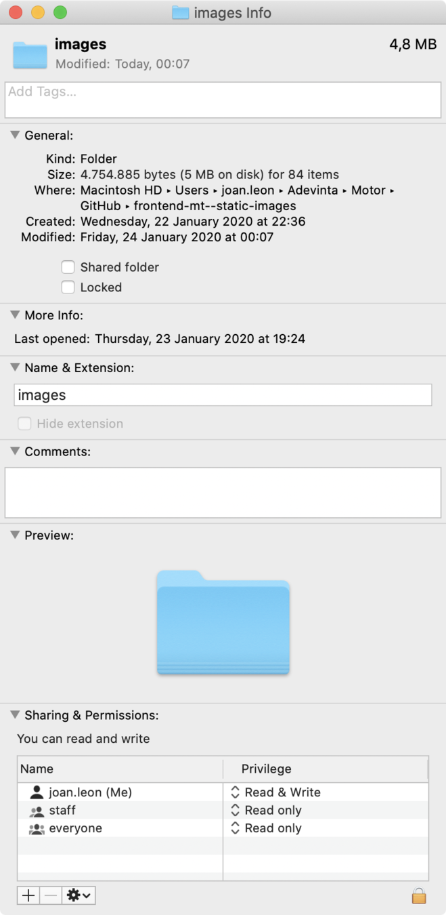This screenshot has height=915, width=446.
Task: Toggle the Hide extension checkbox
Action: click(x=24, y=424)
